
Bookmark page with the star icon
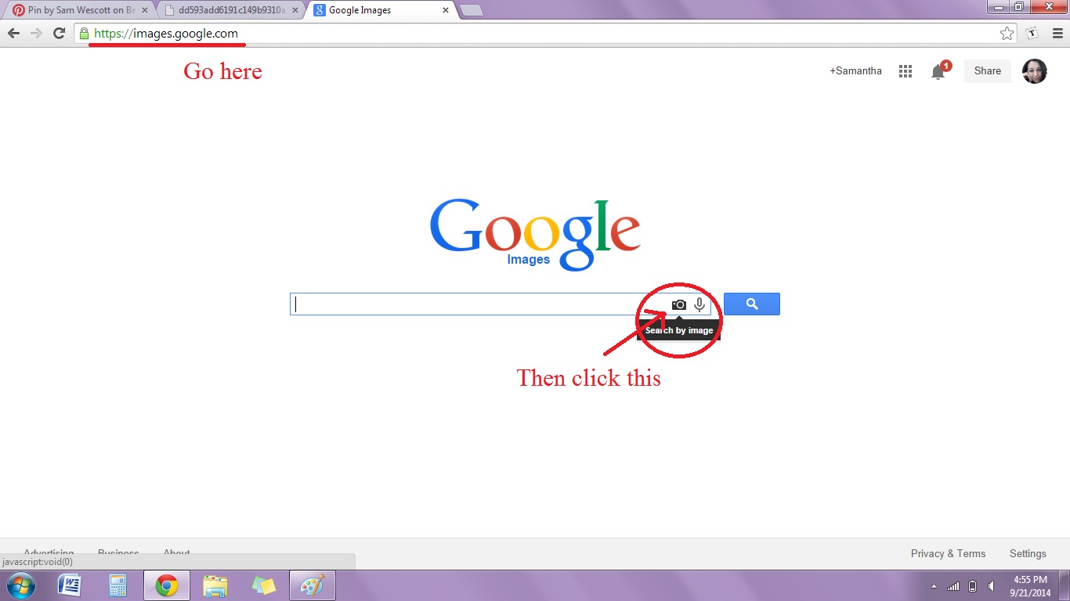(x=1007, y=33)
